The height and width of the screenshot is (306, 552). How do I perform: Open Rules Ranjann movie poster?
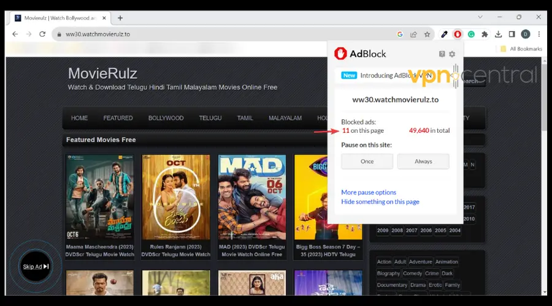coord(175,197)
